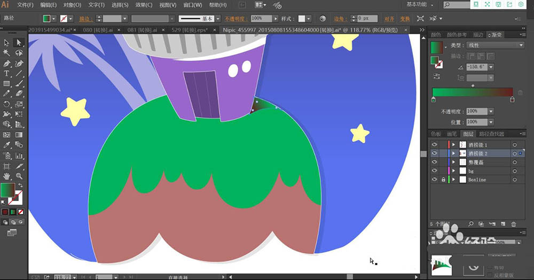Hide the bg layer with eye icon
The width and height of the screenshot is (534, 280).
point(434,171)
